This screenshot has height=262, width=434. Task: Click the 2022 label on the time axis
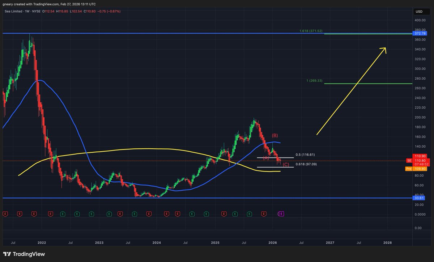pos(42,242)
